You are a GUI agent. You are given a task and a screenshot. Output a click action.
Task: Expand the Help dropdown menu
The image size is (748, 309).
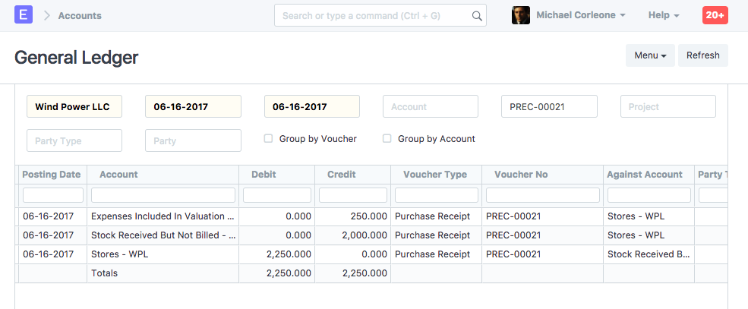pyautogui.click(x=663, y=15)
